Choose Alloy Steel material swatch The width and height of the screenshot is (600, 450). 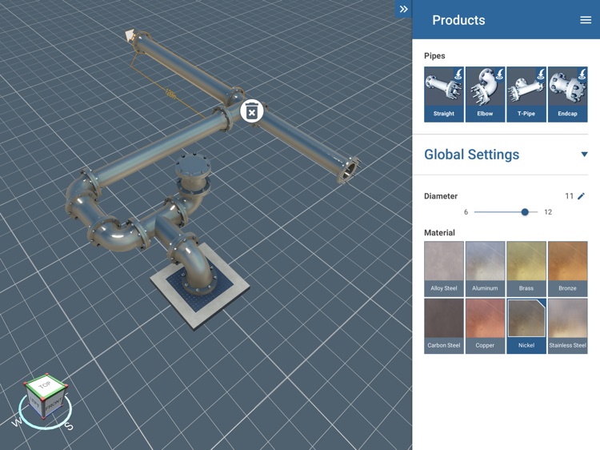click(444, 269)
